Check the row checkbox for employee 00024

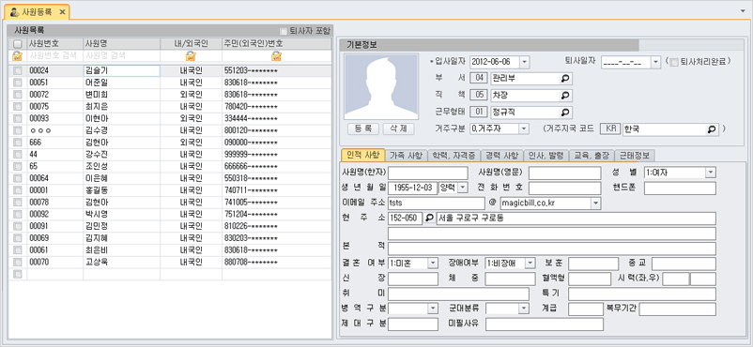click(18, 70)
